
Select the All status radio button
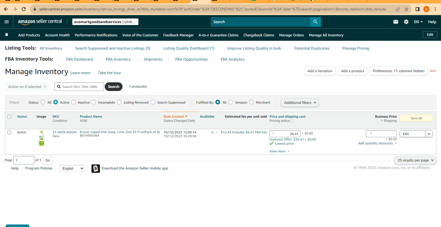click(43, 102)
